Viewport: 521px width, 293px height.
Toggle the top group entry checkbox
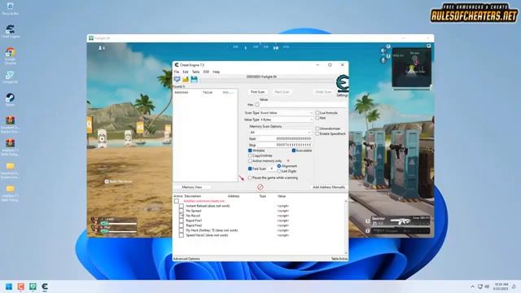pos(177,201)
